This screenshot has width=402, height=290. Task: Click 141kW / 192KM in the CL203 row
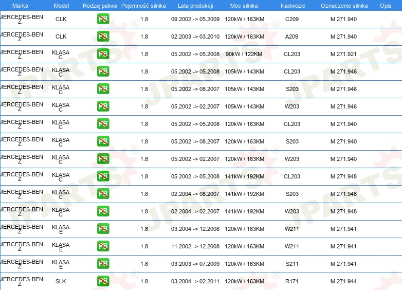[x=245, y=176]
